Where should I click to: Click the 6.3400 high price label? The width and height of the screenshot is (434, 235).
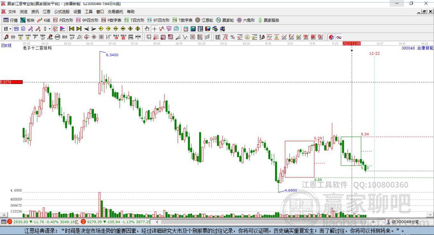[x=112, y=55]
